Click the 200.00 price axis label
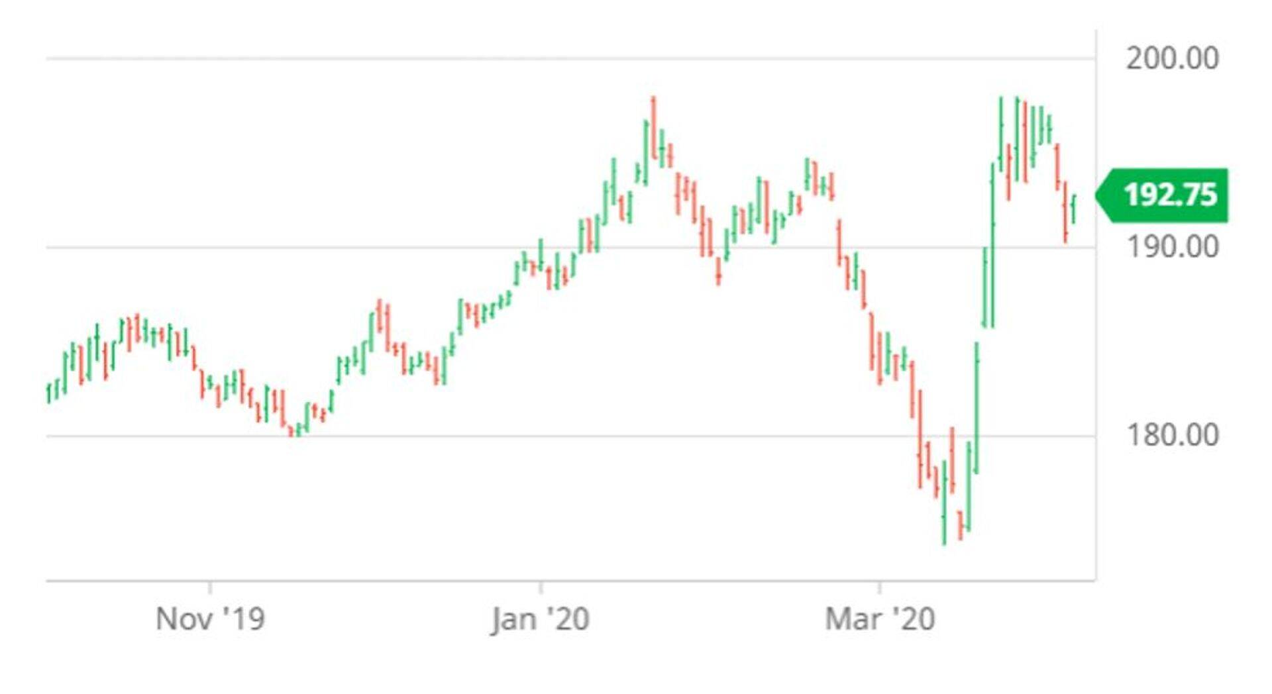The image size is (1272, 694). pos(1172,58)
